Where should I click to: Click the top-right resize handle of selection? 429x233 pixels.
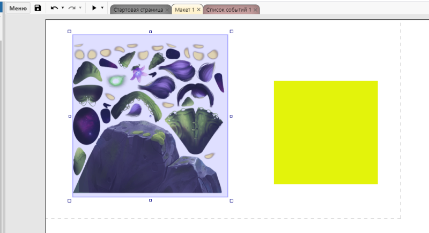click(x=232, y=32)
